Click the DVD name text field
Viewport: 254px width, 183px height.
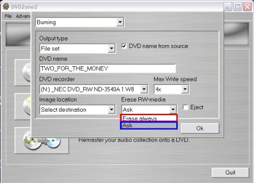point(108,68)
